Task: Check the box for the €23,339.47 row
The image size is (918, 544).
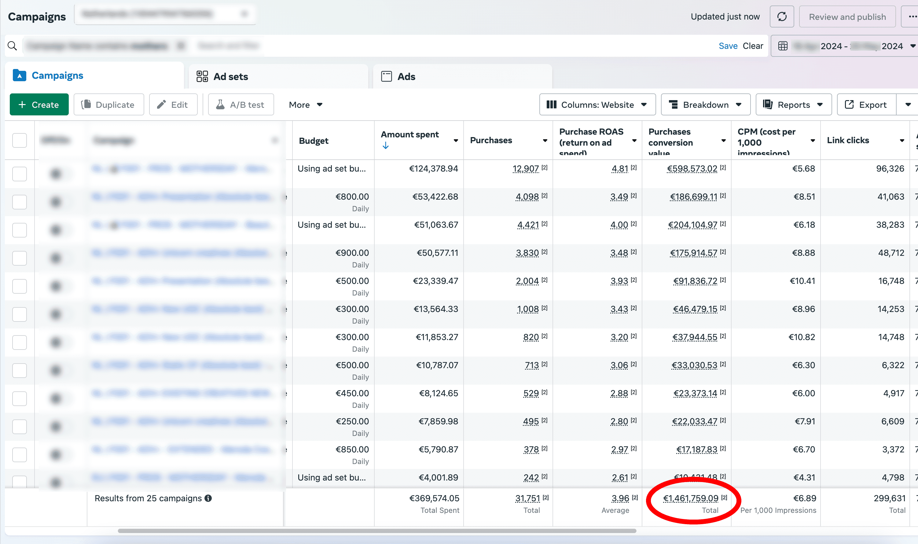Action: 20,286
